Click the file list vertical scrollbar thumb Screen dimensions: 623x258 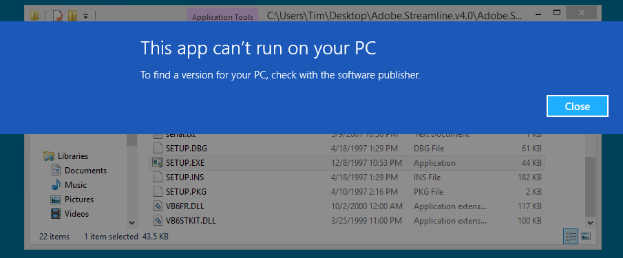[590, 186]
